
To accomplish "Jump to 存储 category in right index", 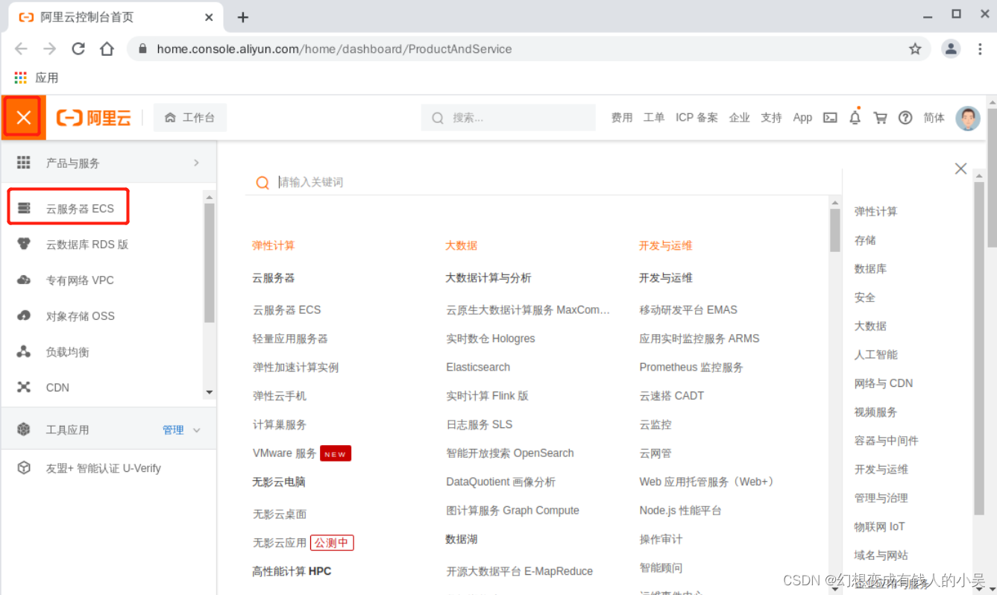I will 865,240.
